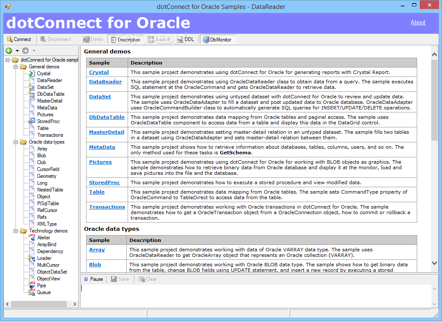Click the green back navigation arrow
The height and width of the screenshot is (321, 442).
tap(9, 50)
